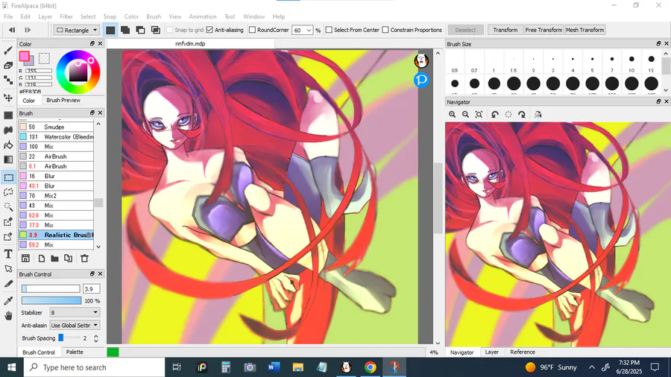Zoom out using Navigator magnifier minus
This screenshot has width=671, height=377.
465,115
